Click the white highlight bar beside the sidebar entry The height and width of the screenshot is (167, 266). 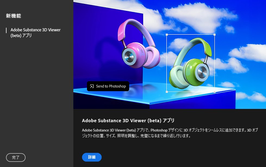[6, 31]
